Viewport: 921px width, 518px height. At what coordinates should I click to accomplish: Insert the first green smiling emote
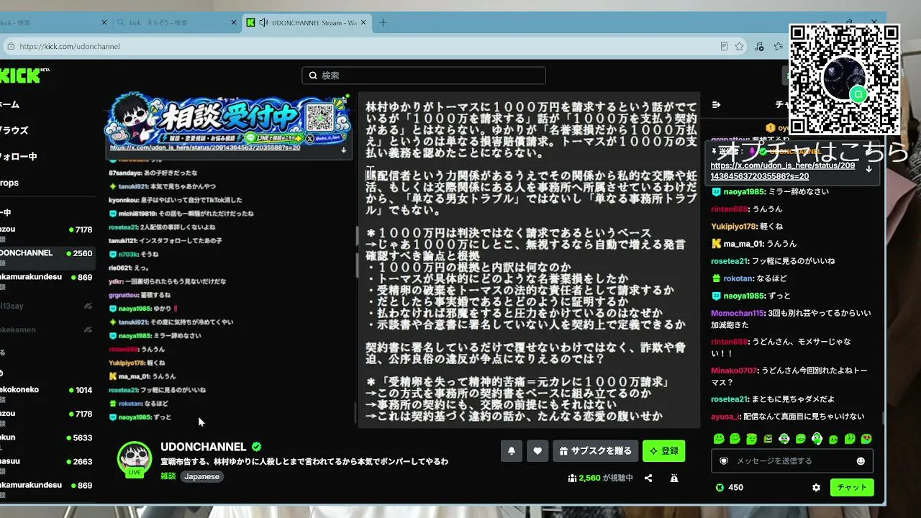tap(719, 439)
